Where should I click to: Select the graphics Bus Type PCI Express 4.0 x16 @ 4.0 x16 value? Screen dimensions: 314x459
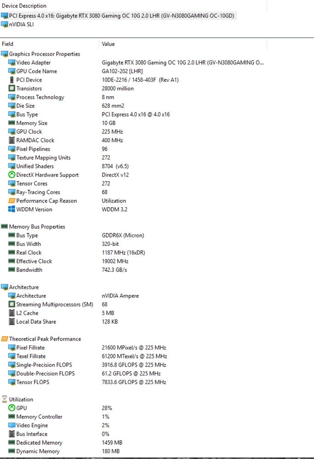(x=136, y=114)
